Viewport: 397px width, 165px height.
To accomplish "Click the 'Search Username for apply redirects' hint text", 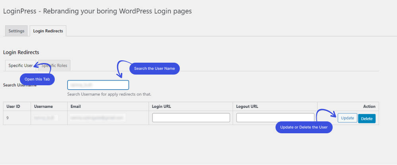I will [109, 94].
